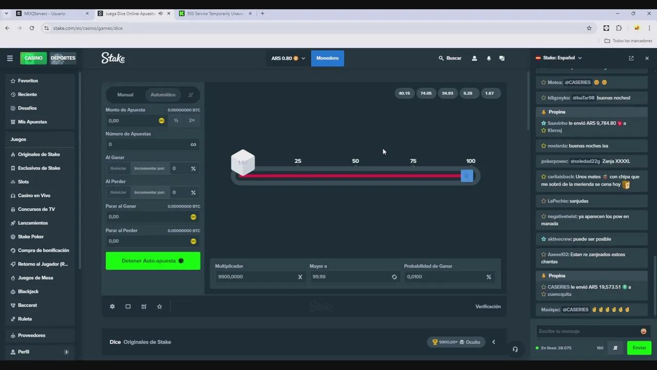Open past result 40.15 chip
The image size is (657, 370).
[404, 93]
